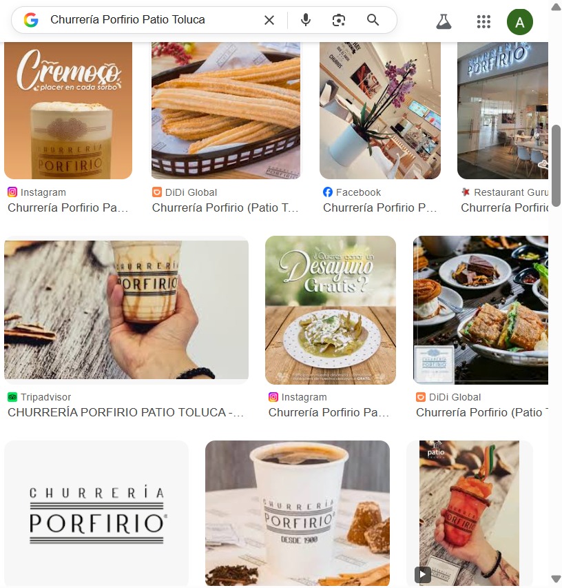Click the Google logo in the search bar
Image resolution: width=562 pixels, height=588 pixels.
tap(31, 20)
